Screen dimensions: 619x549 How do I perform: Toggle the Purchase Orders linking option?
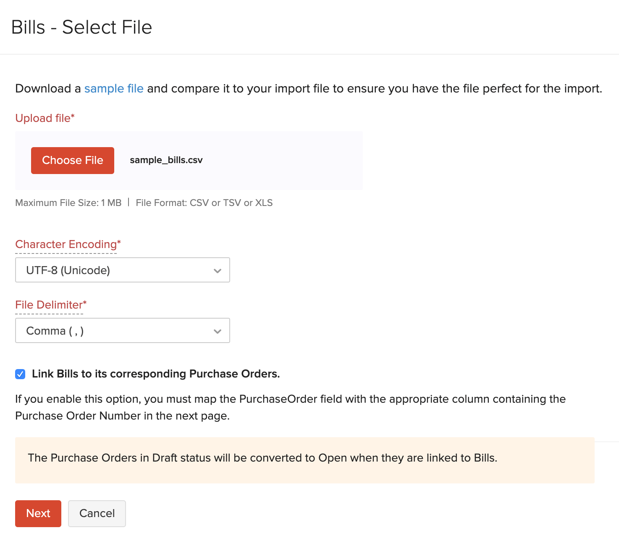pos(20,374)
